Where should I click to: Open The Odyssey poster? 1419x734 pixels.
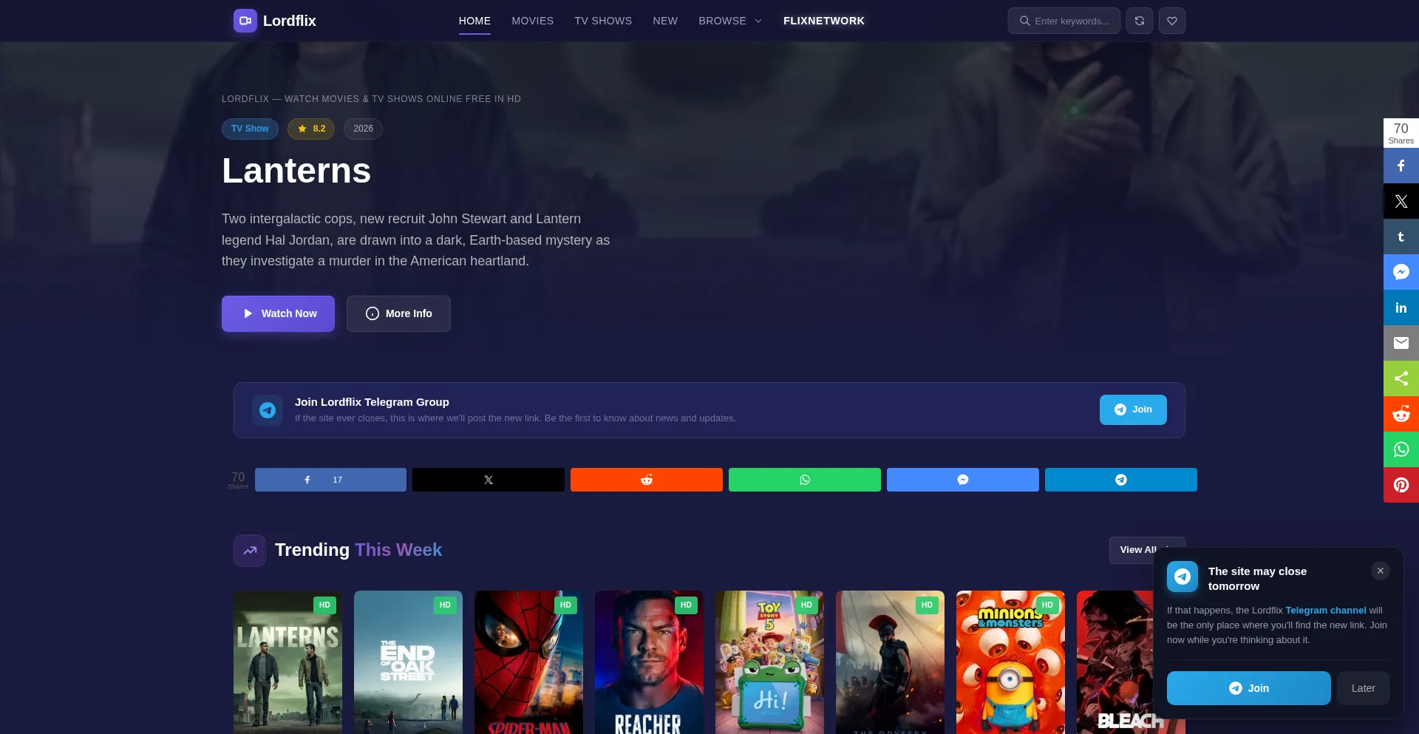[x=890, y=662]
